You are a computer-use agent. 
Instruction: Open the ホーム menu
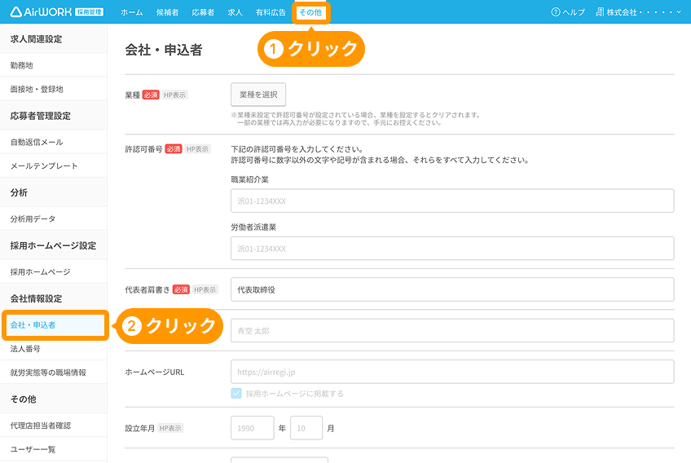[x=131, y=12]
